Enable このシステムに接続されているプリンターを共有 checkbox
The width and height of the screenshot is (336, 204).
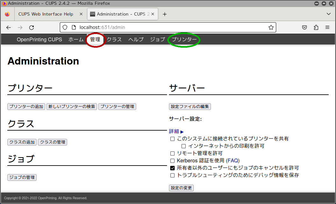click(x=172, y=139)
